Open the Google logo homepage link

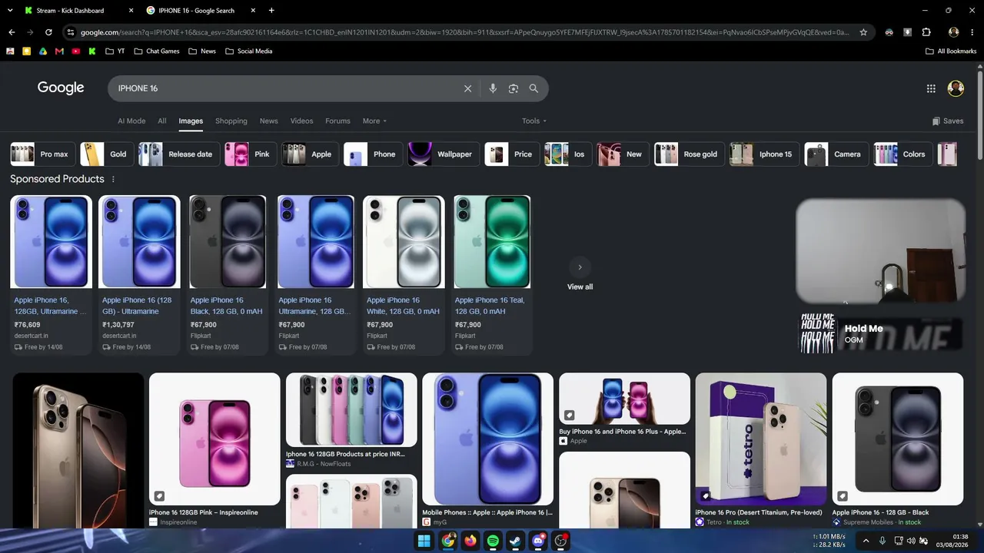pyautogui.click(x=61, y=88)
